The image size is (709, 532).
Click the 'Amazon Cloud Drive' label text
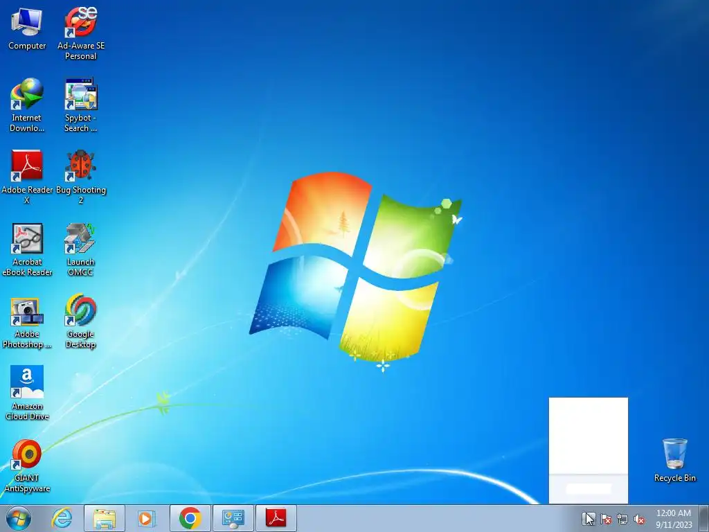click(27, 411)
